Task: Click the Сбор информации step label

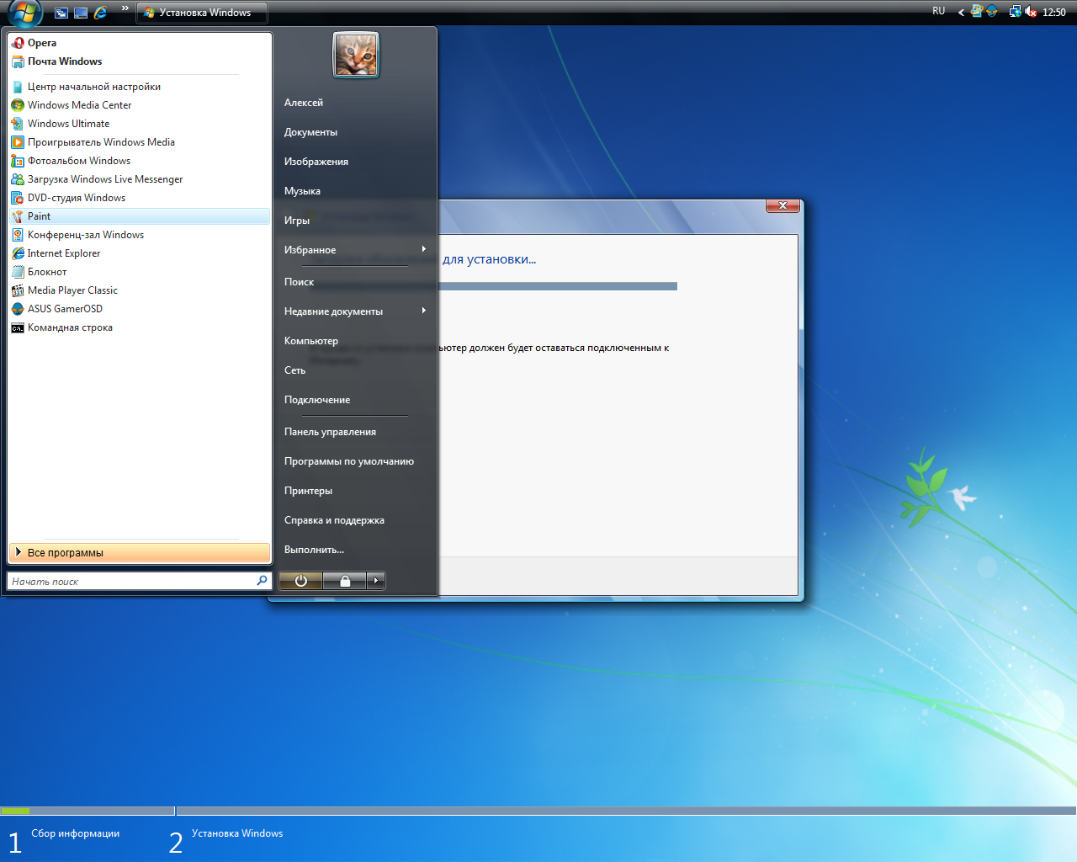Action: 76,833
